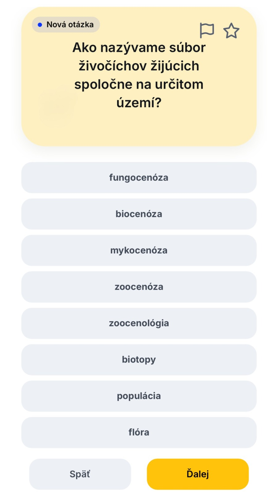This screenshot has width=278, height=495.
Task: Pick populácia from the answers
Action: [139, 396]
